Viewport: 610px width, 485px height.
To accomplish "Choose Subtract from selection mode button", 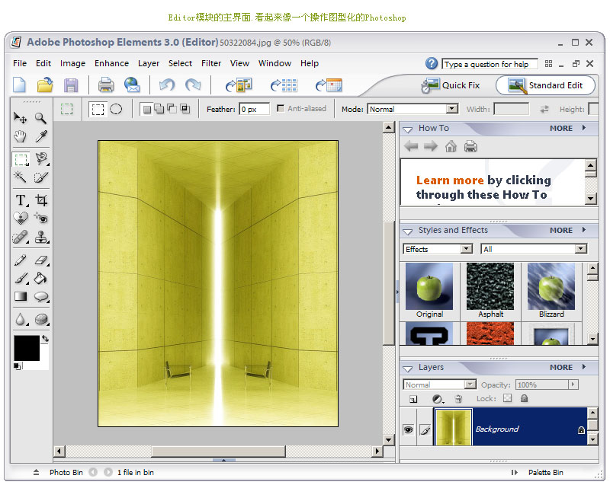I will (x=172, y=108).
